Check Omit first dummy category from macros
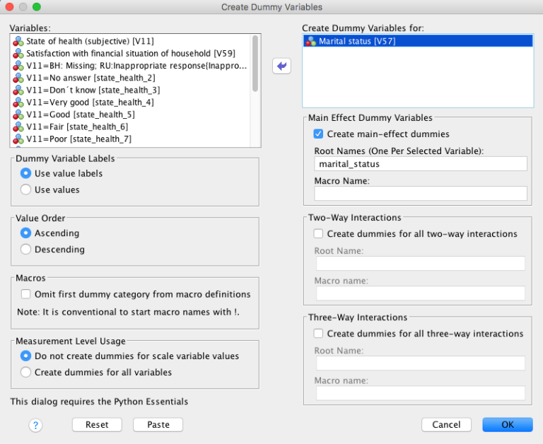 tap(26, 294)
